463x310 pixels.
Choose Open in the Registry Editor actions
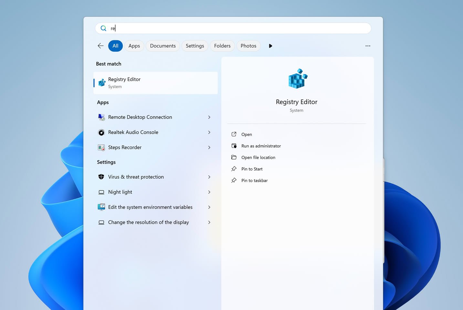[247, 134]
